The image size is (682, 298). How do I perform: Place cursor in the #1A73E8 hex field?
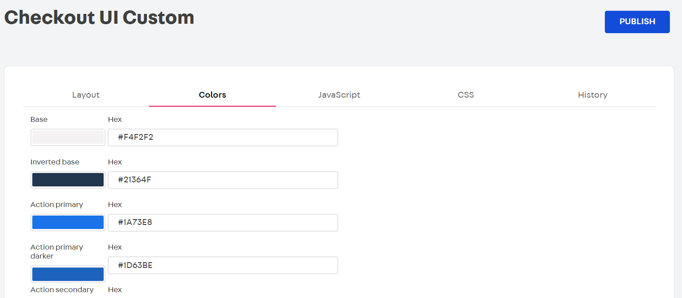point(223,222)
